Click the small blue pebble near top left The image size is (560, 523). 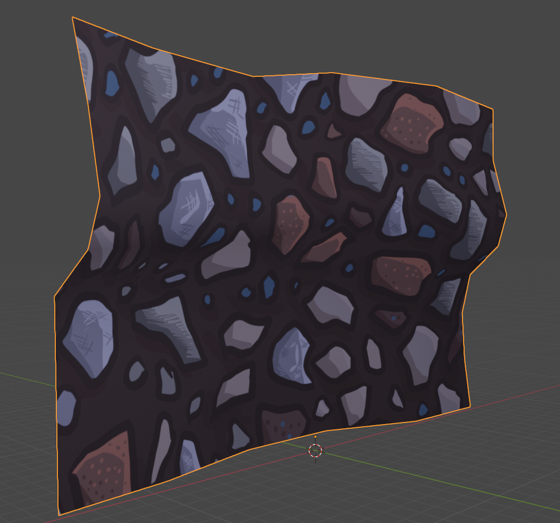pyautogui.click(x=112, y=82)
